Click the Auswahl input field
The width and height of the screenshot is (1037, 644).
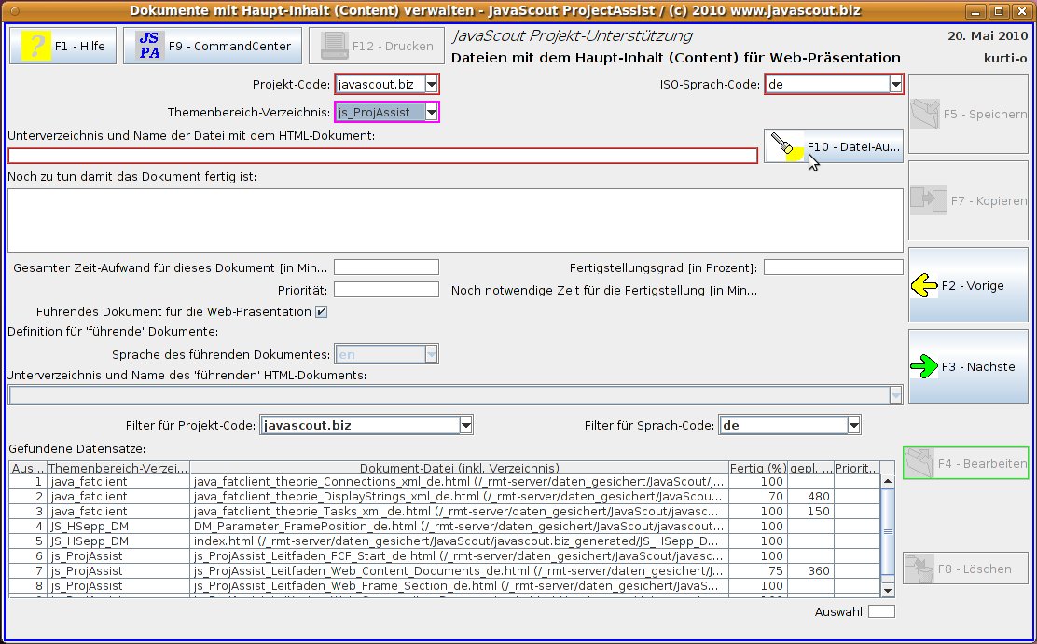pyautogui.click(x=881, y=612)
